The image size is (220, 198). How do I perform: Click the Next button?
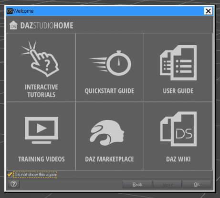[168, 184]
